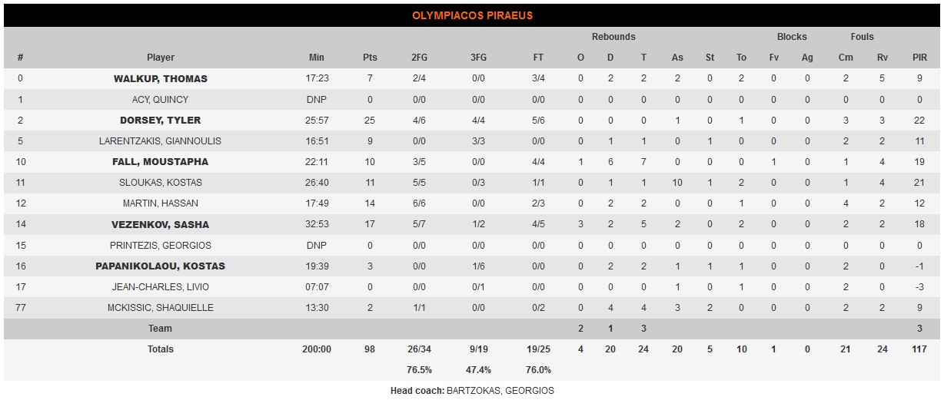Click on Kostas Sloukas's name
The height and width of the screenshot is (400, 944).
(x=160, y=183)
